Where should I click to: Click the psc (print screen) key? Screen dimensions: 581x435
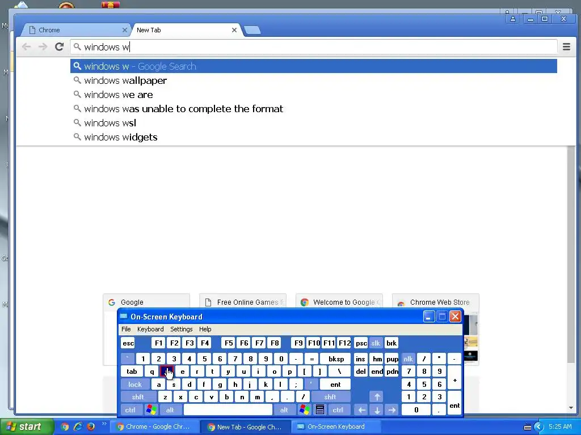click(361, 343)
